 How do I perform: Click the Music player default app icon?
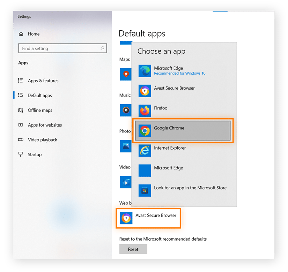[126, 111]
